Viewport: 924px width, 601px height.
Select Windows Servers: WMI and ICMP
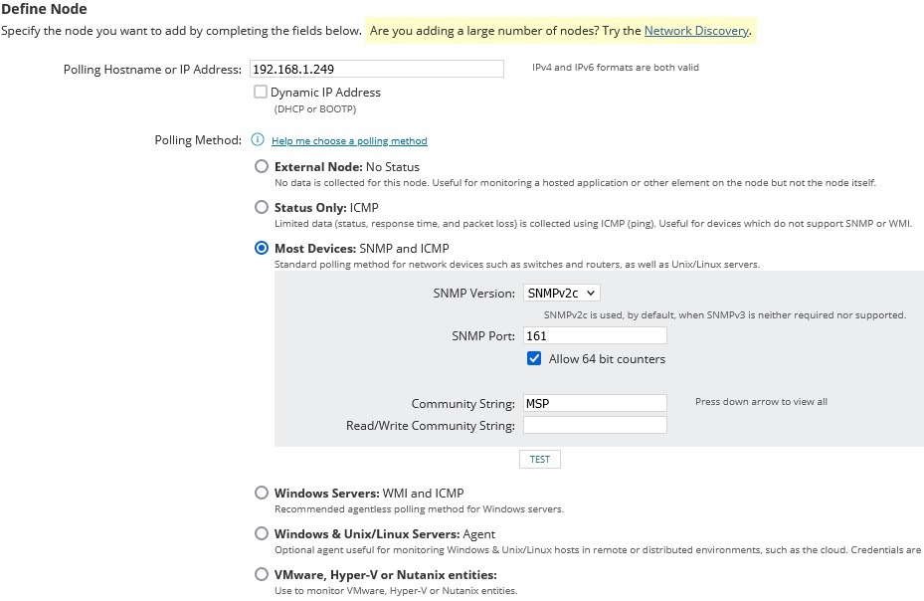coord(262,493)
